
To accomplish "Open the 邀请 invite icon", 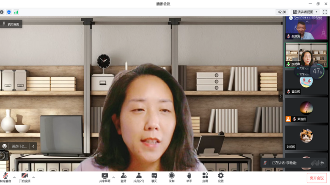I will (123, 177).
